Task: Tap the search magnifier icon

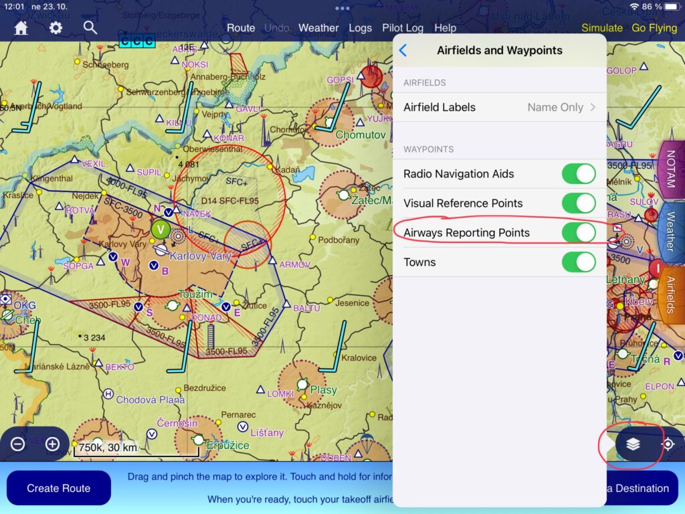Action: click(x=90, y=27)
